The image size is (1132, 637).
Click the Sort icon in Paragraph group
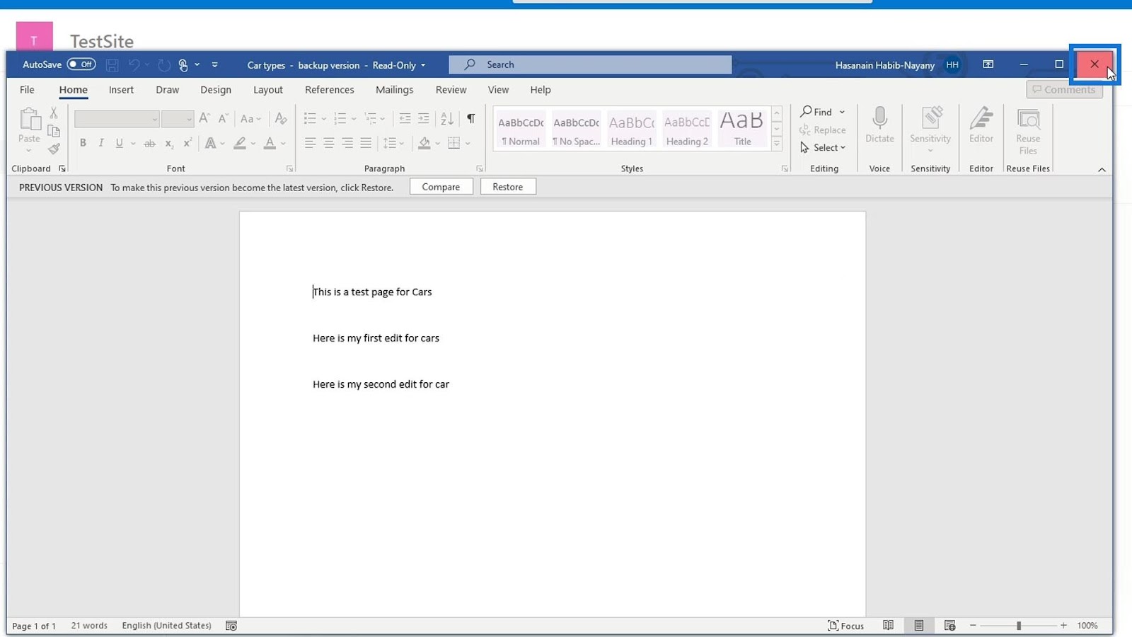coord(447,118)
